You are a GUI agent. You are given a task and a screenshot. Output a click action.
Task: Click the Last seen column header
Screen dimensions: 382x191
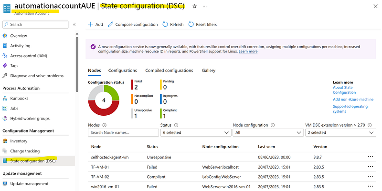[x=266, y=147]
